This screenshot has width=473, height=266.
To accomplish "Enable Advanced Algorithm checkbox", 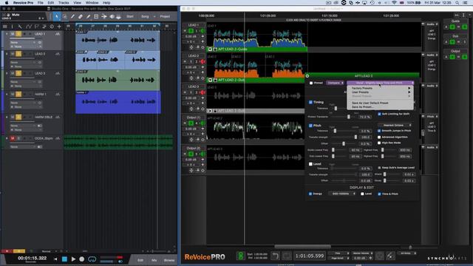I will pyautogui.click(x=379, y=137).
